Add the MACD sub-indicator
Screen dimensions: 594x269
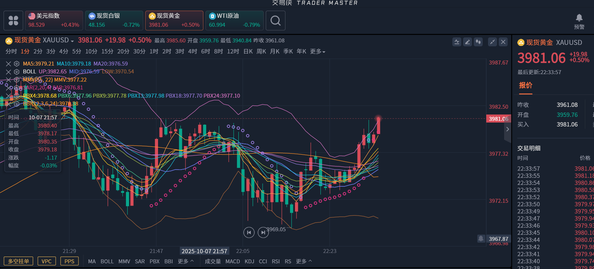[233, 261]
